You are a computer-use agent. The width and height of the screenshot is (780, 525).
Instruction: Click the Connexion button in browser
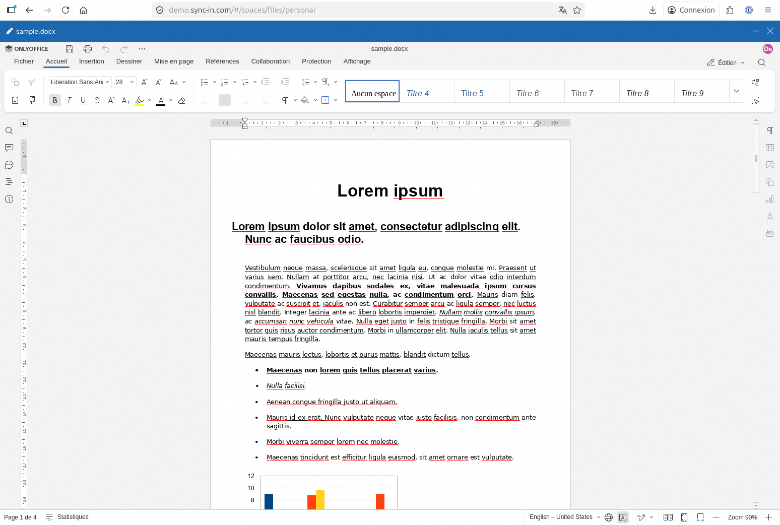691,10
